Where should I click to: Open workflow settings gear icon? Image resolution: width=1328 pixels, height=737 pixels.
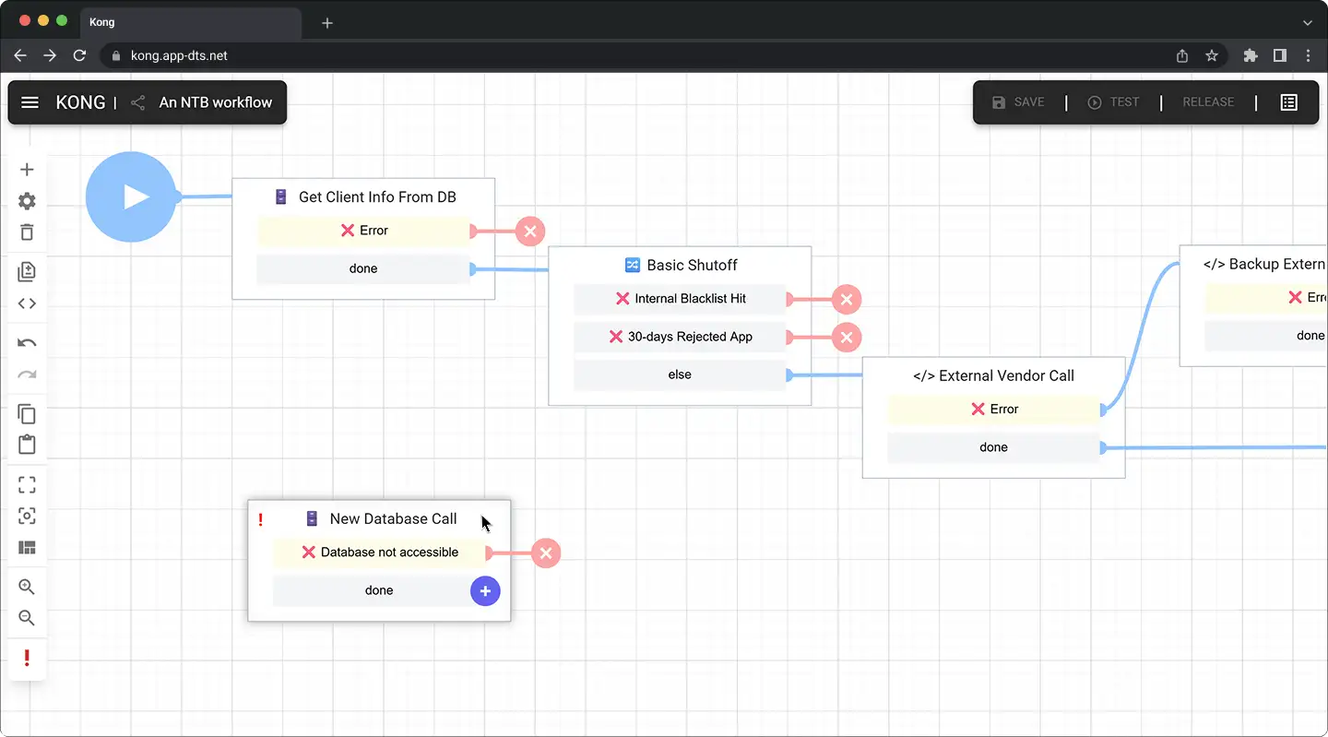coord(27,201)
